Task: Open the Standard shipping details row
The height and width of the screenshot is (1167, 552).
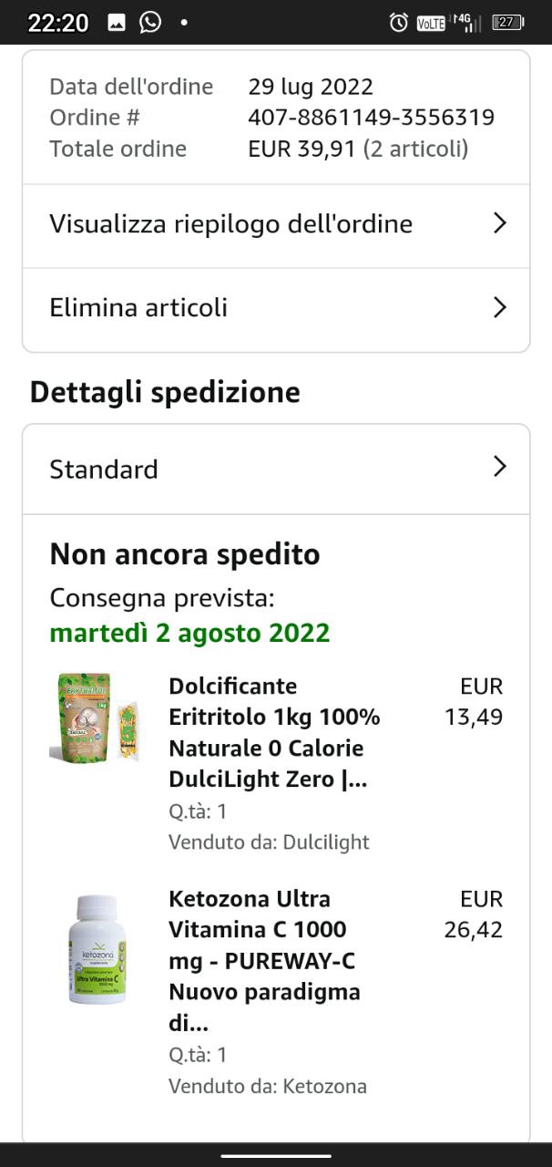Action: point(104,470)
